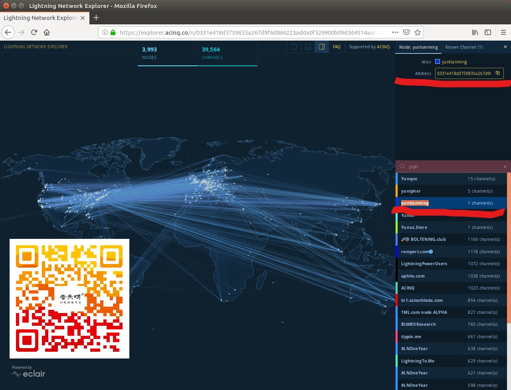This screenshot has height=390, width=511.
Task: Visit the ACINQ supporter link
Action: [x=383, y=47]
